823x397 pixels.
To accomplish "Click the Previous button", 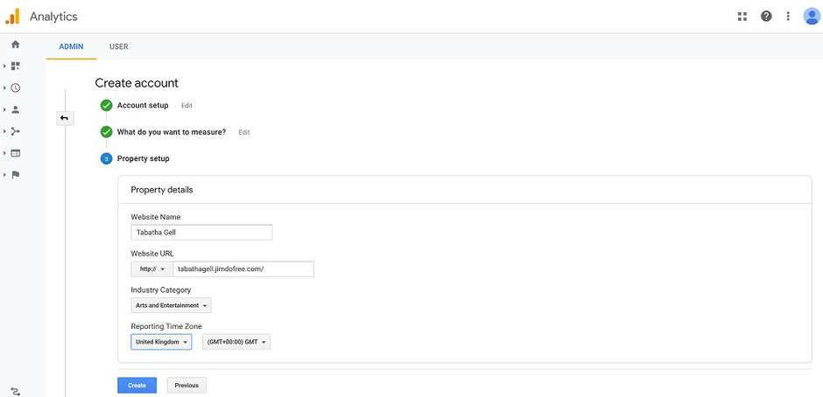I will click(186, 386).
